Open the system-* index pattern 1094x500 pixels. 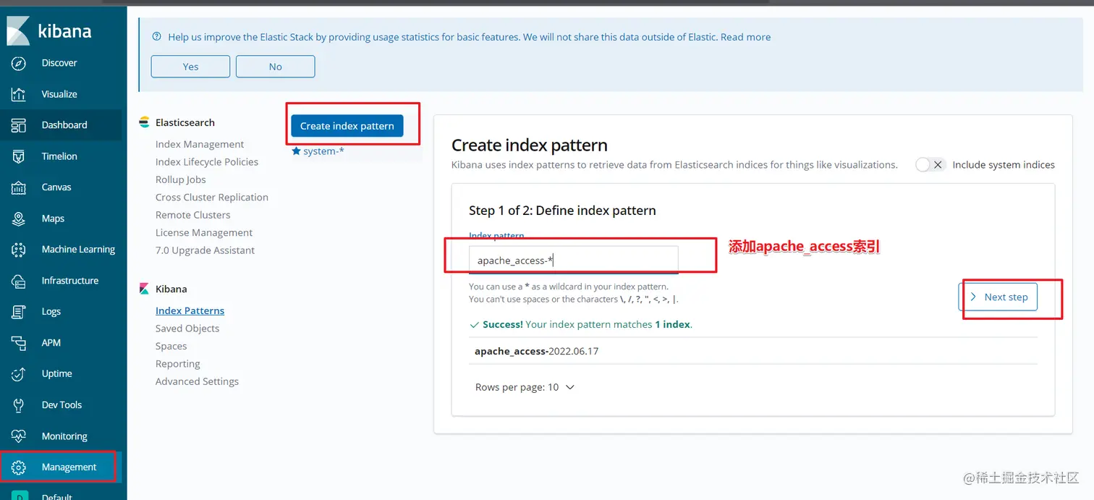coord(323,151)
